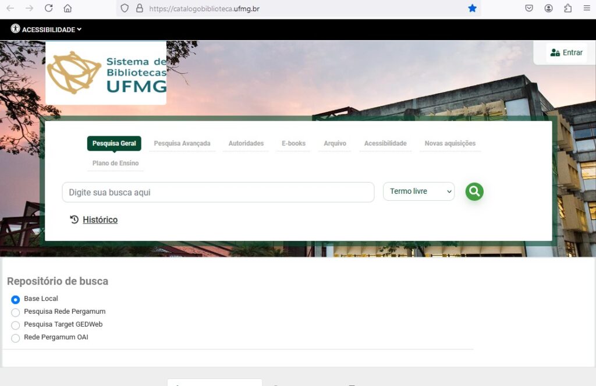
Task: Click the bookmark star icon
Action: click(x=472, y=8)
